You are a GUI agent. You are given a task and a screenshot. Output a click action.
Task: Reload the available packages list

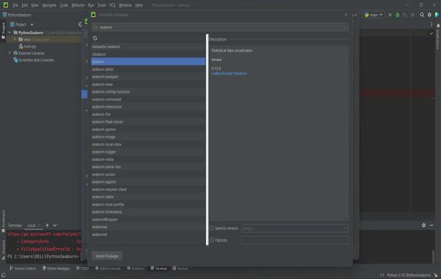coord(95,38)
